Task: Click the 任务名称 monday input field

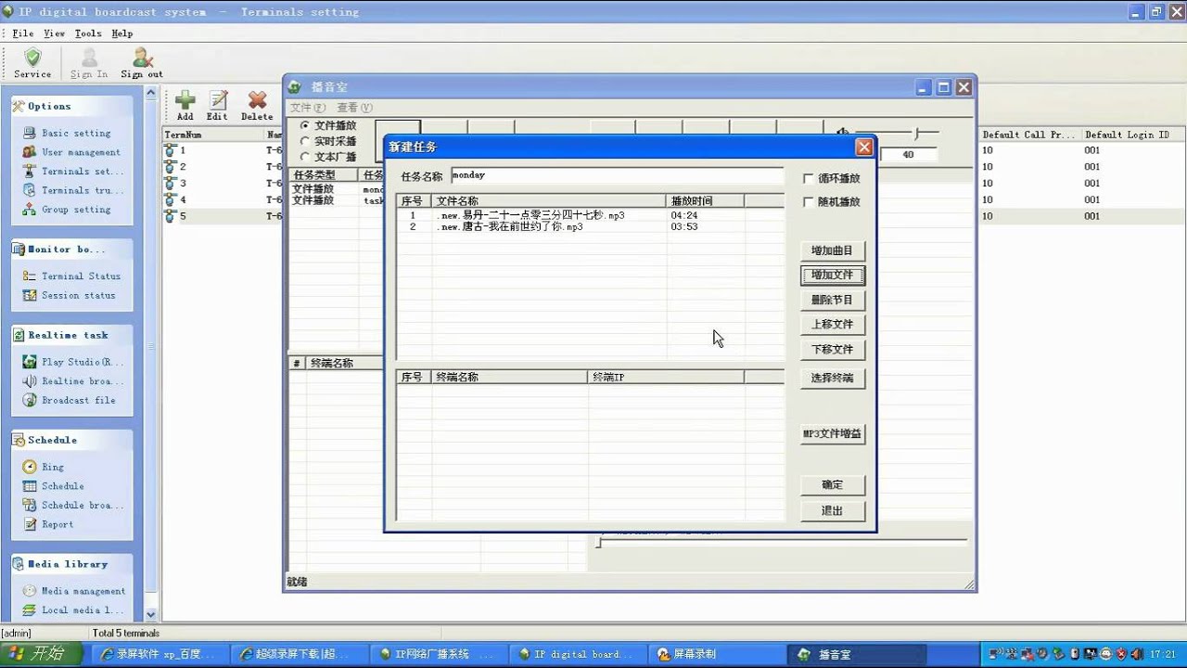Action: (617, 175)
